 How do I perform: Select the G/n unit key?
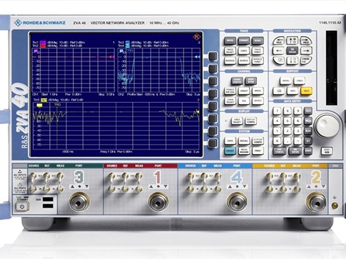308,111
